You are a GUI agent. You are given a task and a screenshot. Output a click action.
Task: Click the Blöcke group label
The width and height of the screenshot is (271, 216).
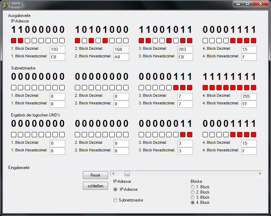tap(196, 181)
